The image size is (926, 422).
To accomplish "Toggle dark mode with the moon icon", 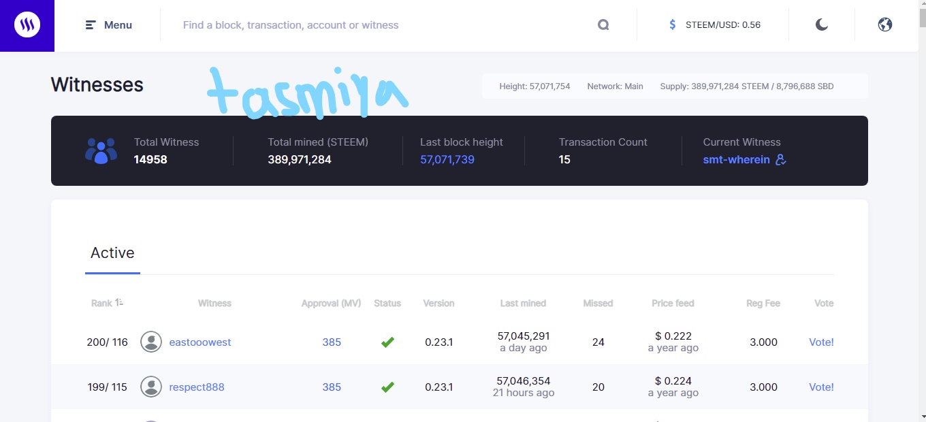I will (x=822, y=25).
